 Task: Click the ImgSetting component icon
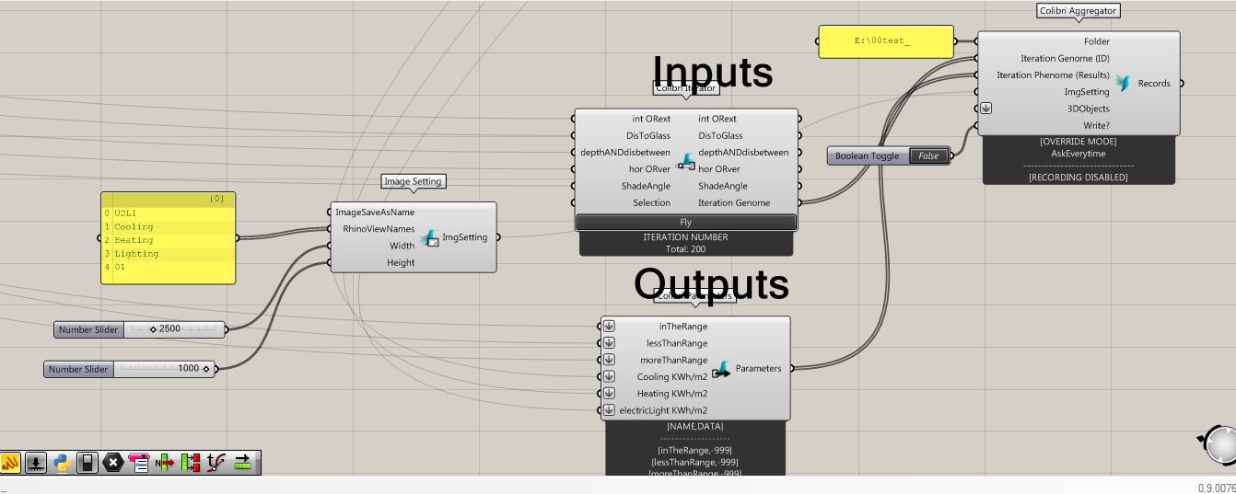(x=430, y=238)
